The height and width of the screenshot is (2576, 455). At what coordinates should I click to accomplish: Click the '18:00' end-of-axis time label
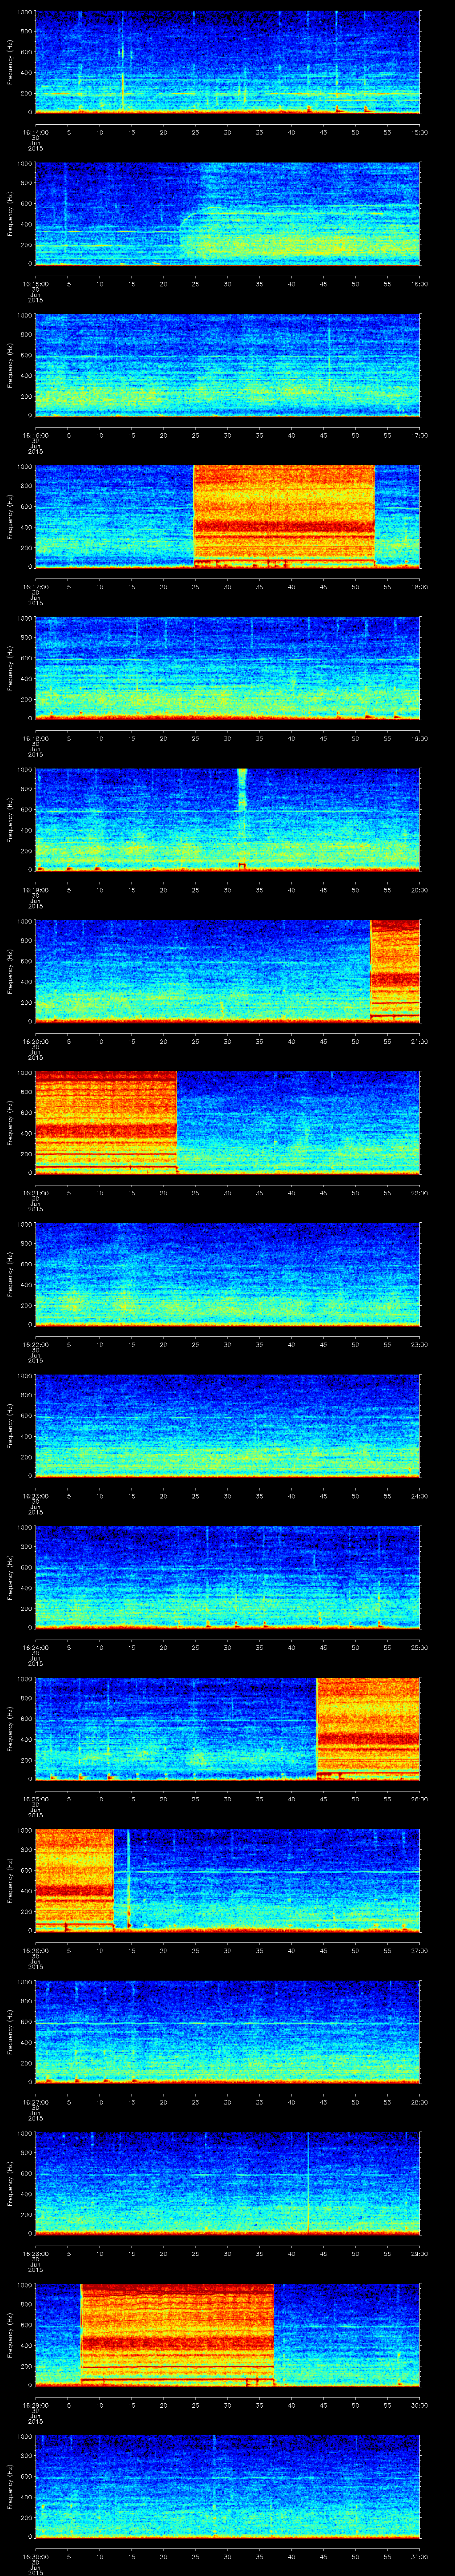419,587
